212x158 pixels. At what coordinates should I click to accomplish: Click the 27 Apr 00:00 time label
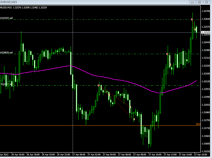(x=79, y=155)
